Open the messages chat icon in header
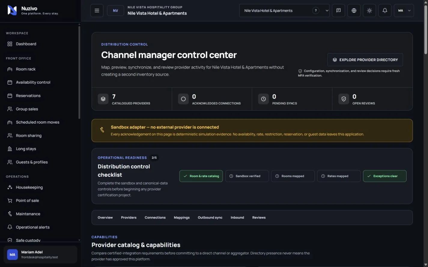428x267 pixels. pos(338,10)
